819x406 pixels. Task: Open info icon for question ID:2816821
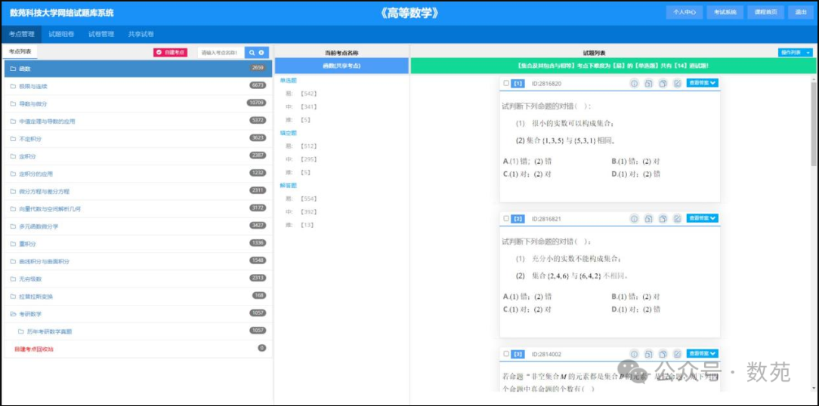pos(634,219)
